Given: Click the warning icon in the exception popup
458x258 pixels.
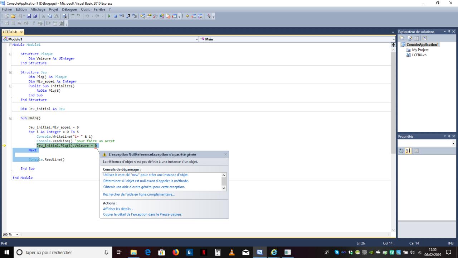Looking at the screenshot, I should (x=104, y=154).
